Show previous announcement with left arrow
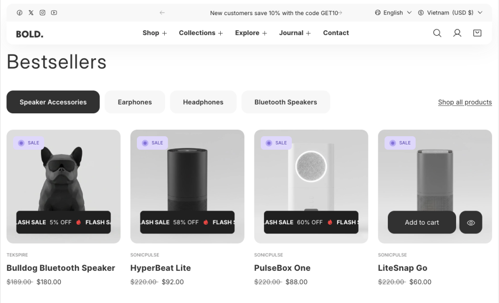 (162, 13)
